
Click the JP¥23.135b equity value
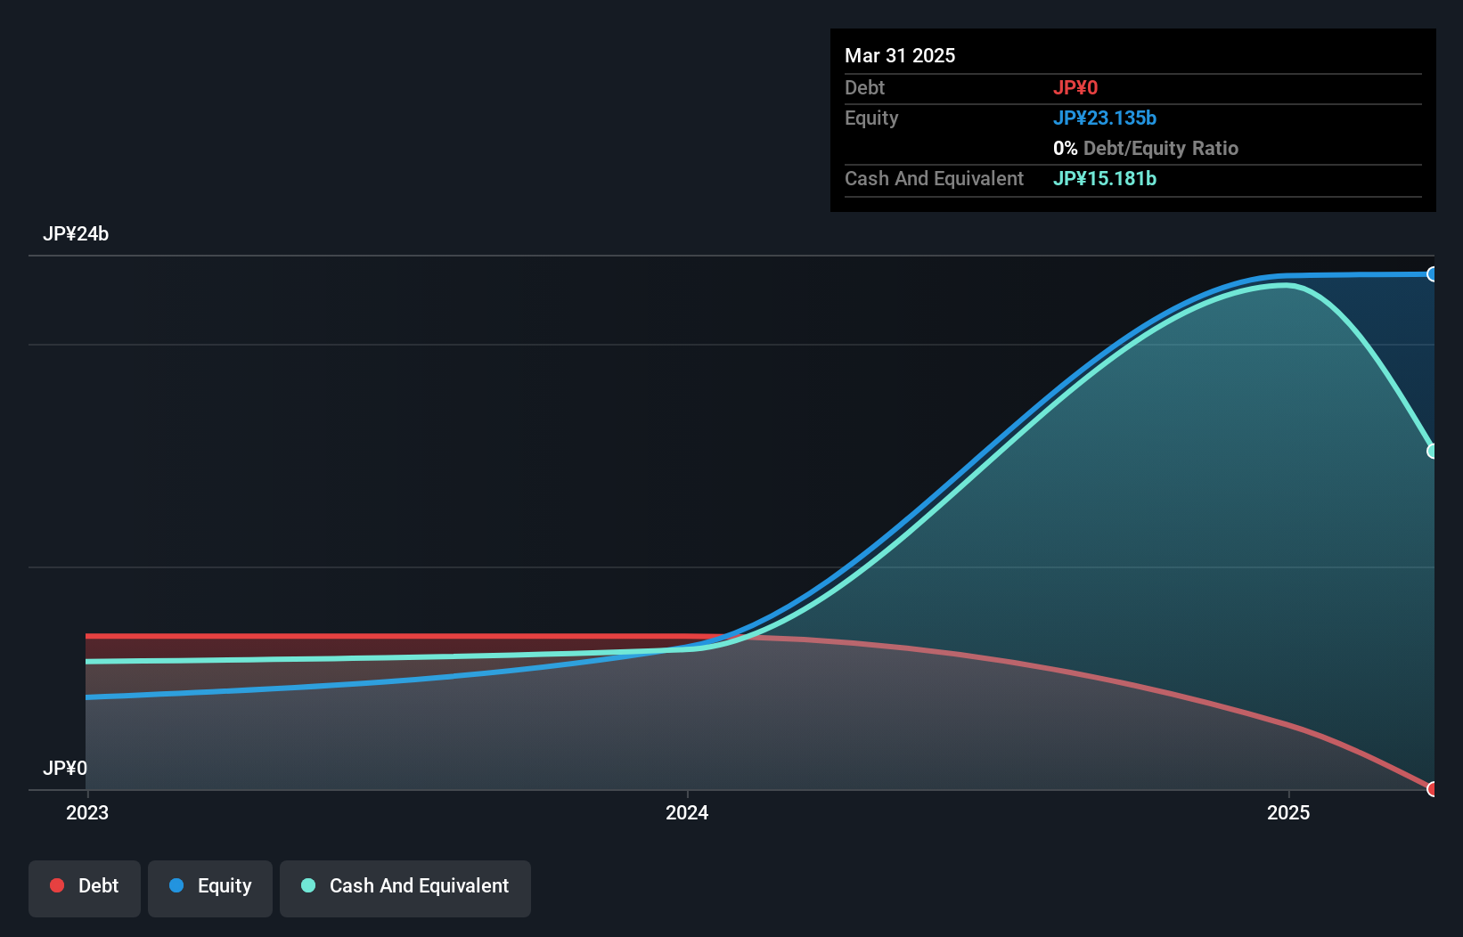[x=1105, y=118]
